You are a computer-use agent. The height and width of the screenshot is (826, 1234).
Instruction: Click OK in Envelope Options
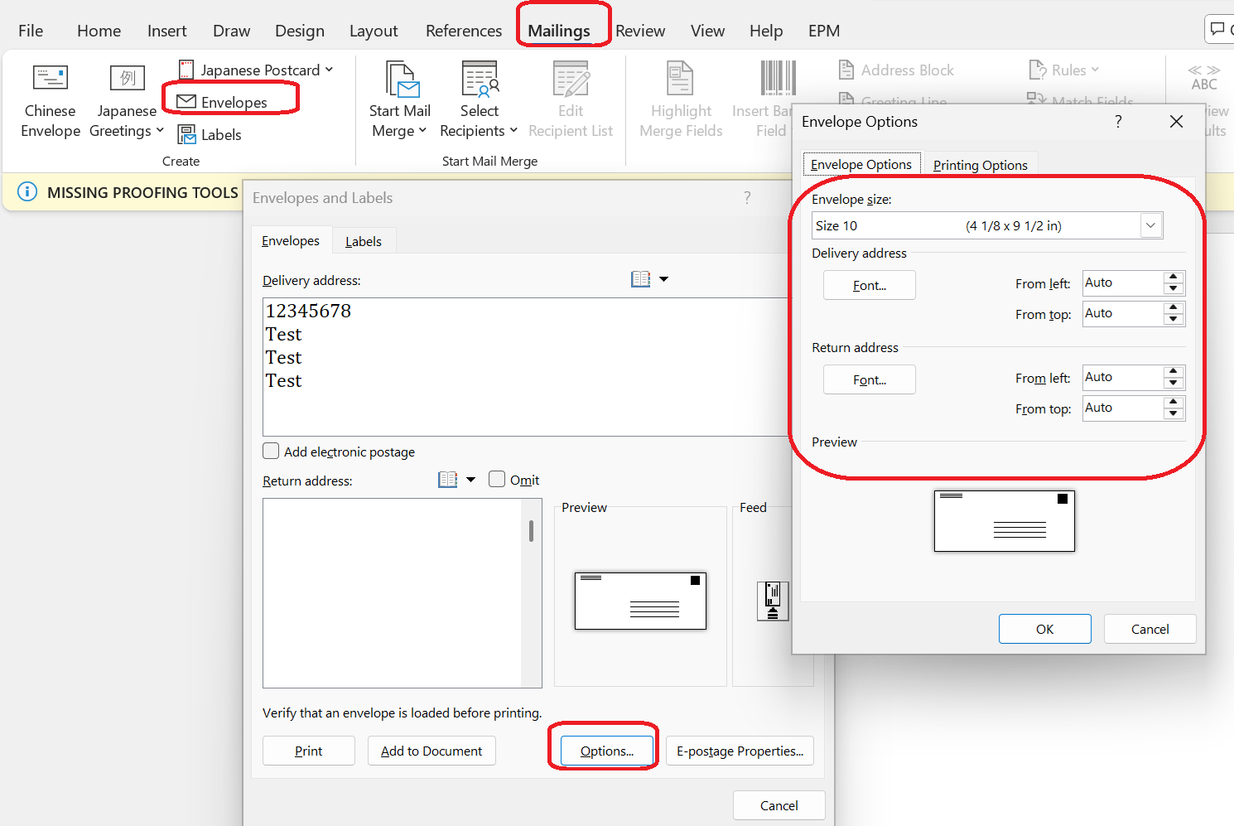pos(1045,629)
